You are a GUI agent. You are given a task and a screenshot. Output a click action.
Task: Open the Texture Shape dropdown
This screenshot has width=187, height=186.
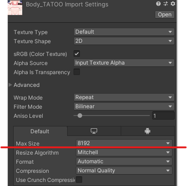(124, 41)
